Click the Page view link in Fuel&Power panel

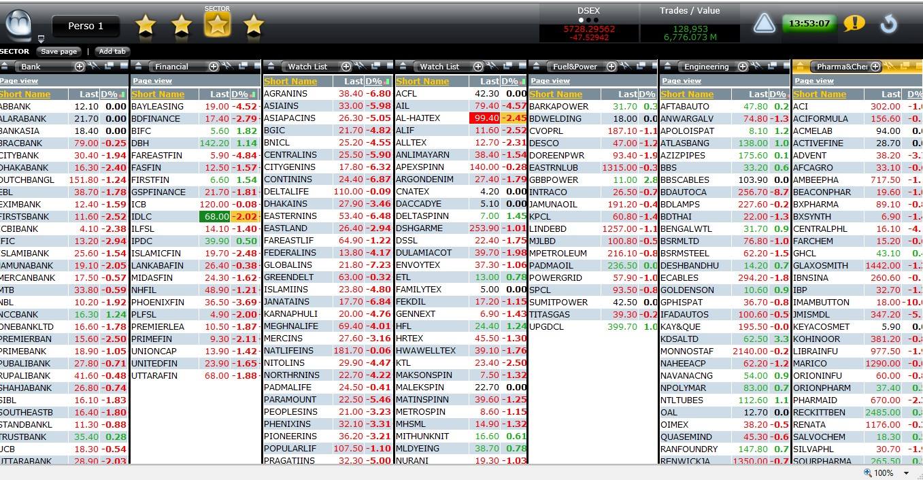(550, 81)
